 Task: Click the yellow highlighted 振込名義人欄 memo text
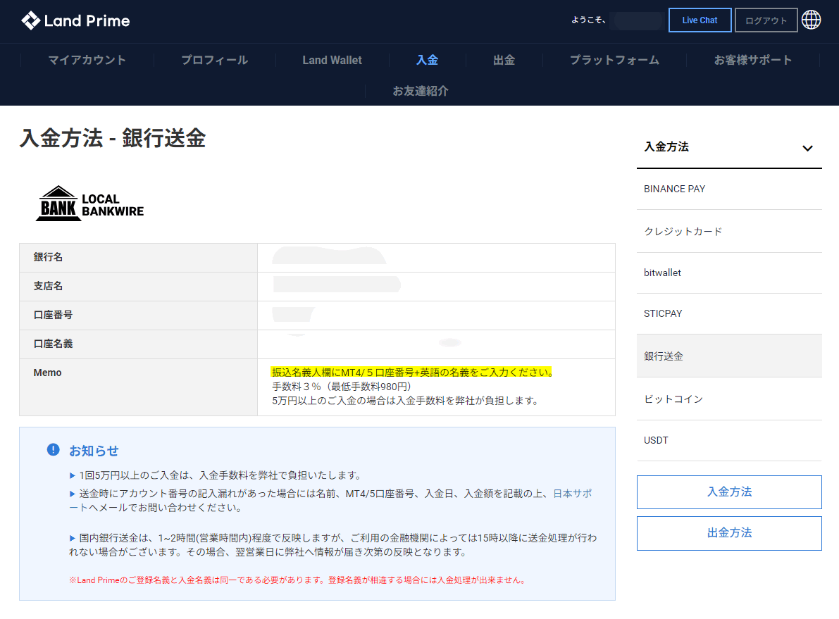click(x=412, y=373)
